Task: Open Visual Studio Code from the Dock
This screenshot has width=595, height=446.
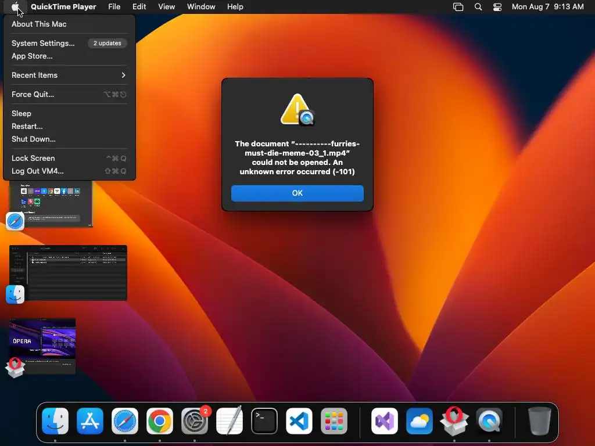Action: coord(299,421)
